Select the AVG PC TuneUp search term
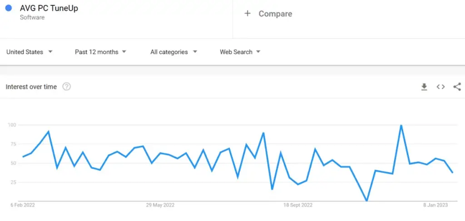This screenshot has width=465, height=221. [49, 8]
